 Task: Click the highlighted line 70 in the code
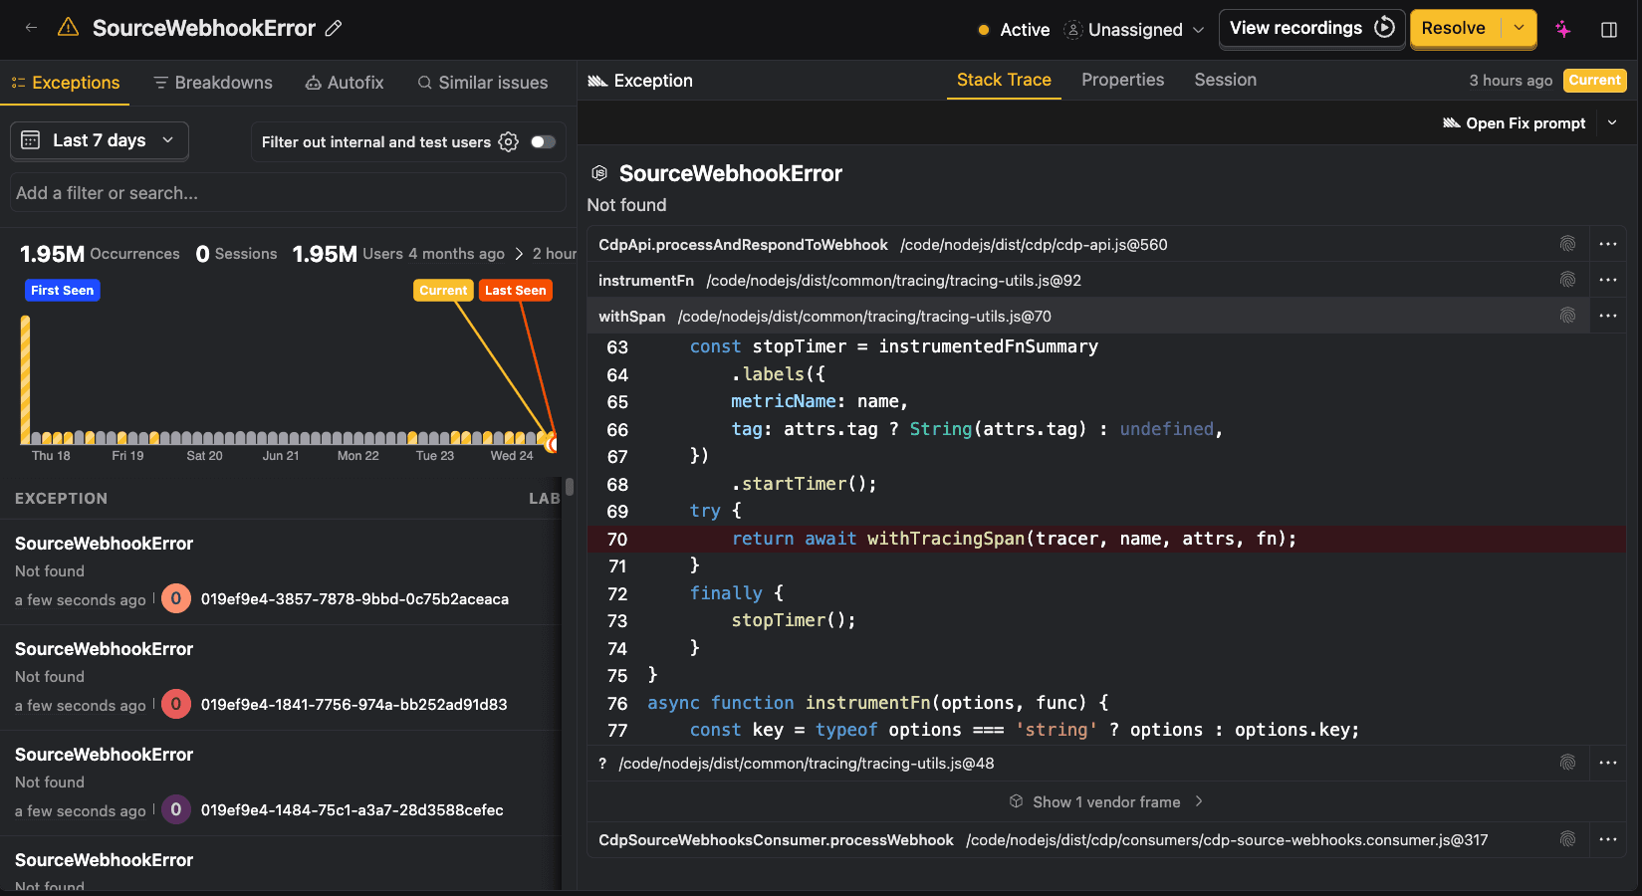point(1106,539)
